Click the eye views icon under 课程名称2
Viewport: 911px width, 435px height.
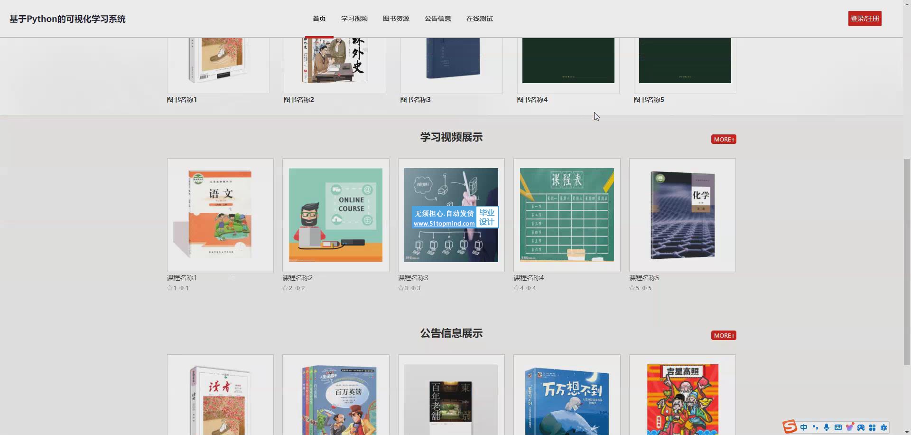pyautogui.click(x=297, y=288)
